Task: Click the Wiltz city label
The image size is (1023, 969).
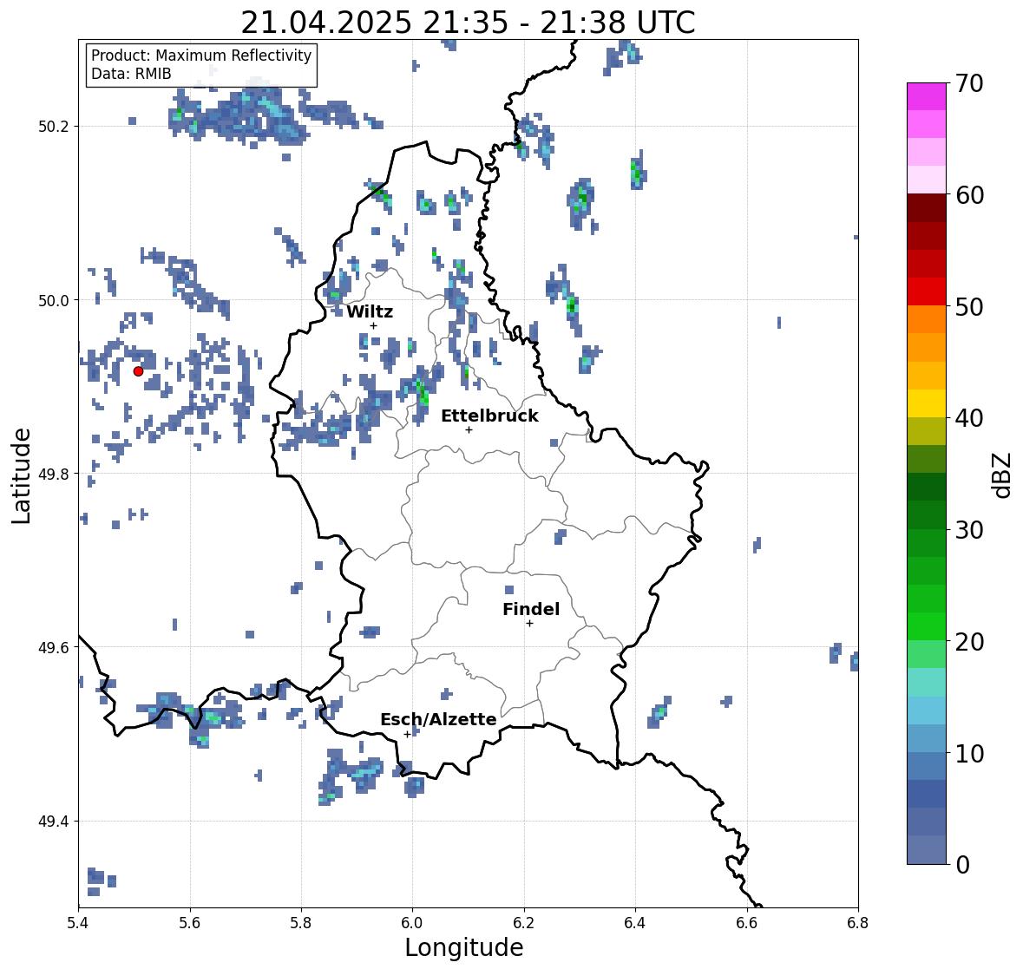Action: 370,311
